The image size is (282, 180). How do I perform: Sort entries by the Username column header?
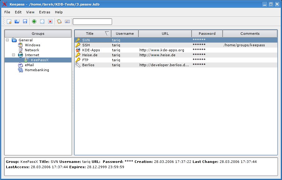[125, 34]
